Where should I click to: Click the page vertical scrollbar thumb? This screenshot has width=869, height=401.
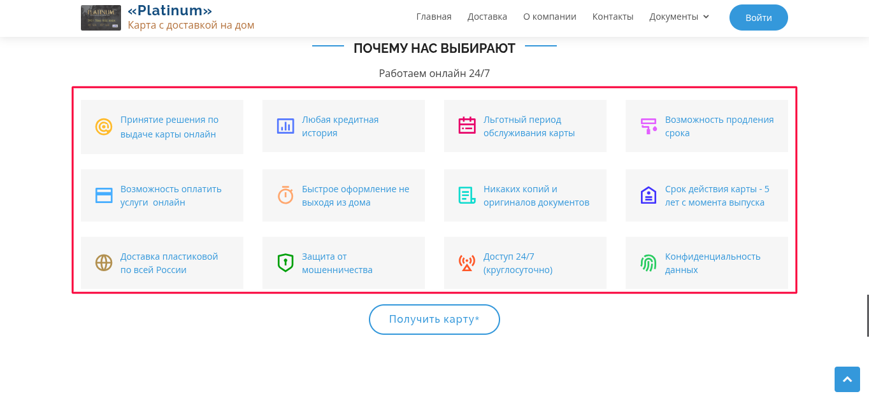pos(867,316)
